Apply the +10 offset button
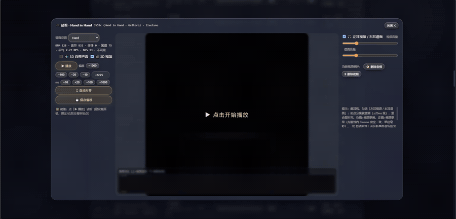This screenshot has height=219, width=456. [65, 82]
